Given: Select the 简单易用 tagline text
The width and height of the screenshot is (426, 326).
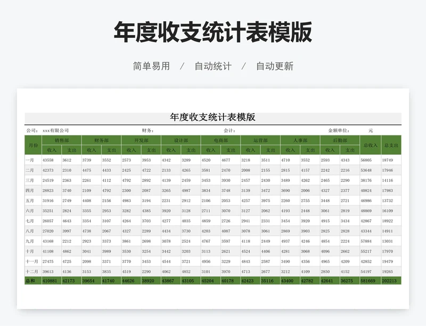Looking at the screenshot, I should (x=151, y=66).
